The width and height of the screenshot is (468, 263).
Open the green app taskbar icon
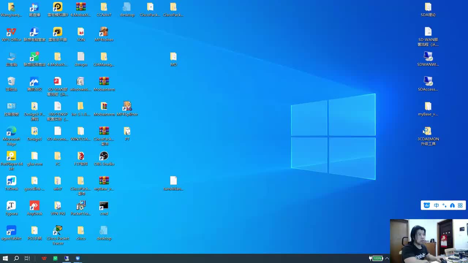(x=55, y=258)
